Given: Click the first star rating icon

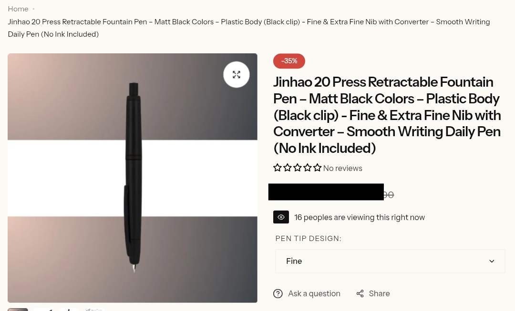Looking at the screenshot, I should [x=278, y=168].
